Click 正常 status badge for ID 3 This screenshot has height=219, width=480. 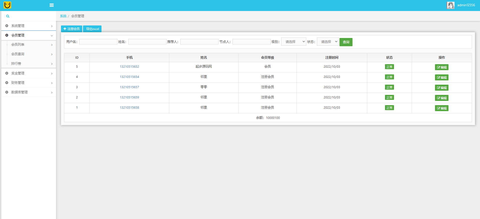pos(389,87)
